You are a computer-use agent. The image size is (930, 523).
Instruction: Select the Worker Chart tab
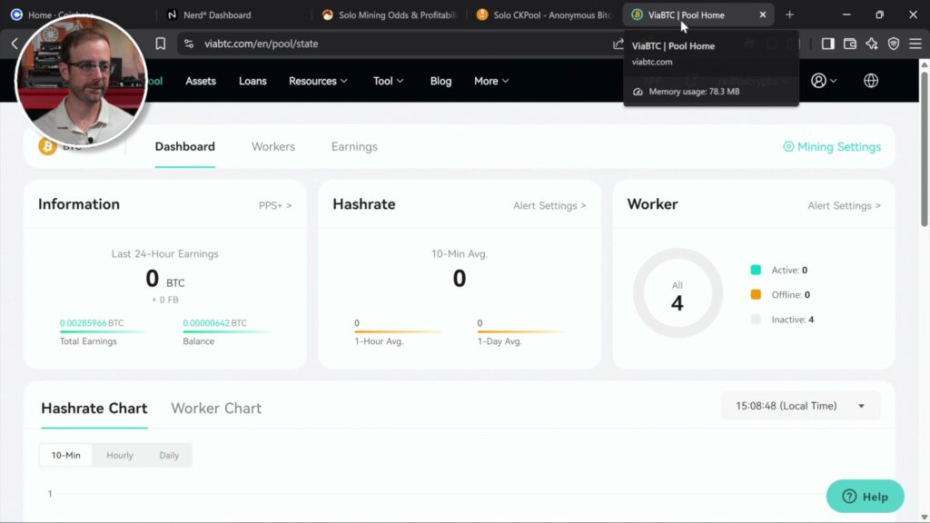[216, 409]
